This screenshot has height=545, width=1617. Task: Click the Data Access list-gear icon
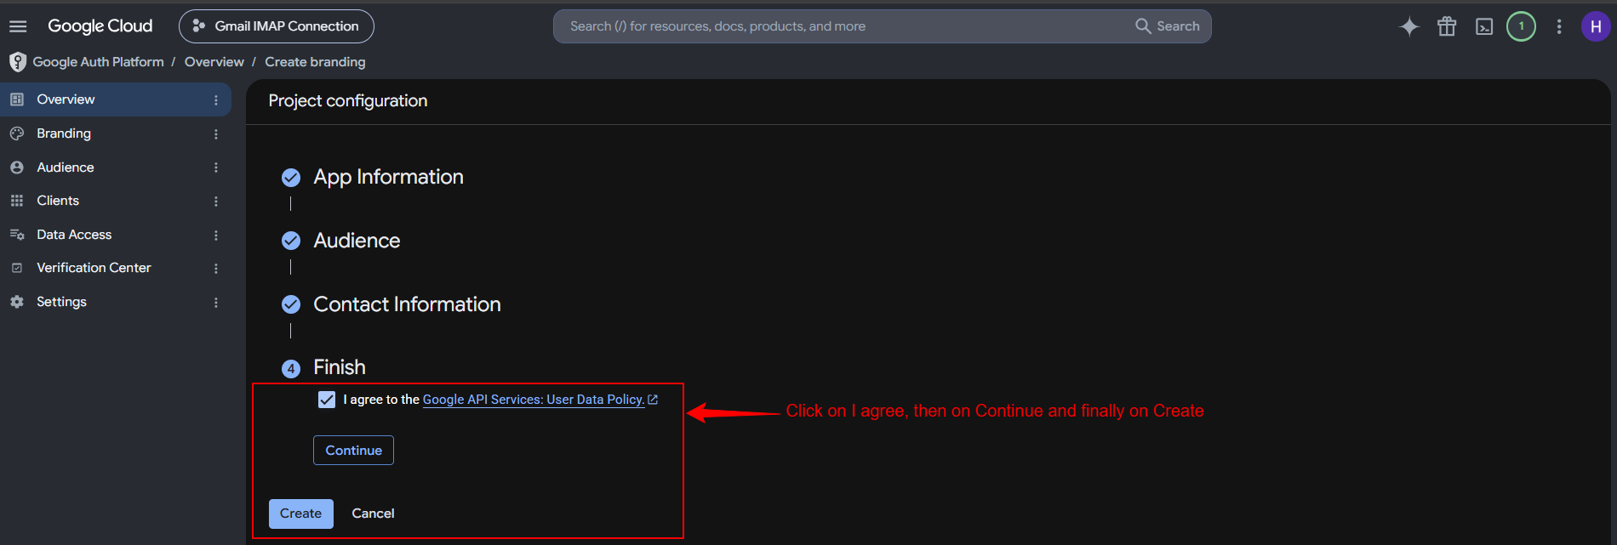[17, 235]
